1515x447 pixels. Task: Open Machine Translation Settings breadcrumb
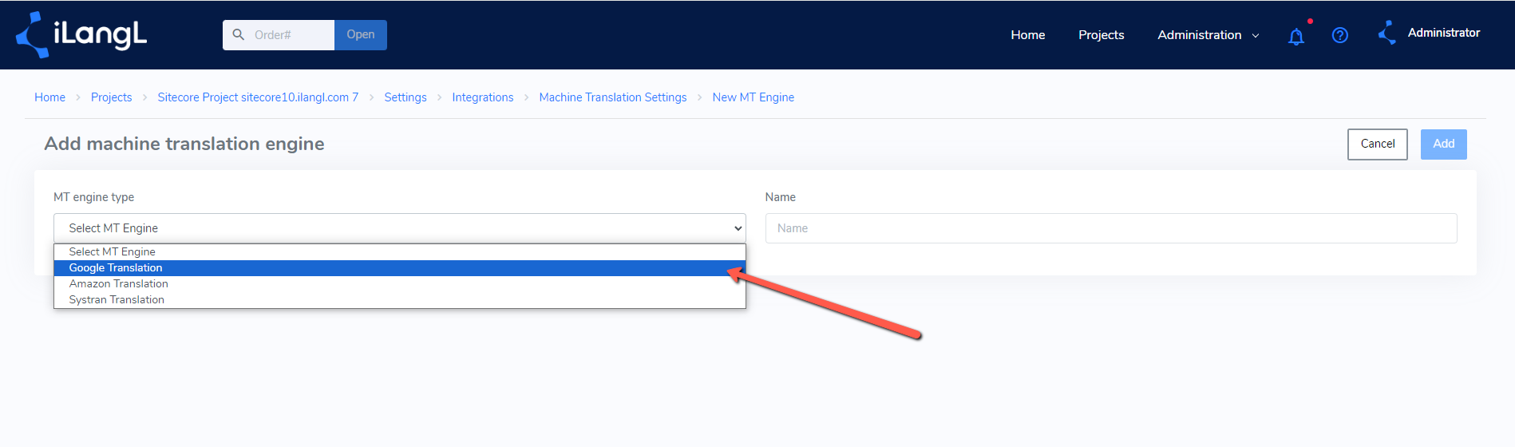tap(613, 97)
